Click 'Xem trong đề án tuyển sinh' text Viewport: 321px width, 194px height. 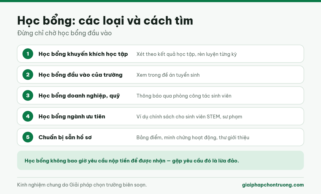(168, 75)
